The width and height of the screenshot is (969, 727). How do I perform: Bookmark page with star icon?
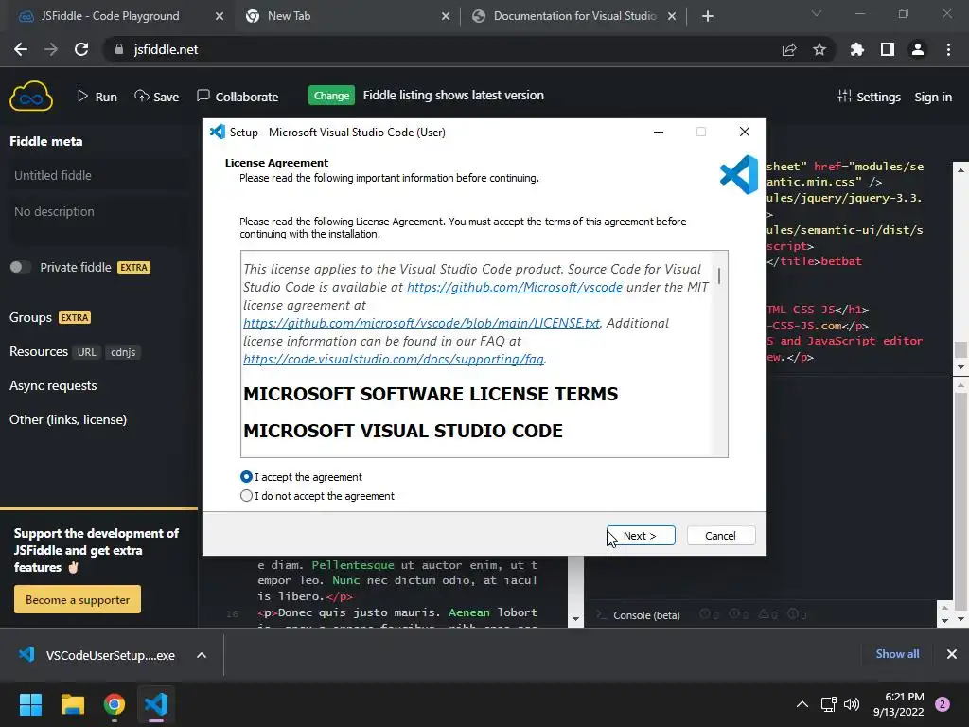[819, 49]
